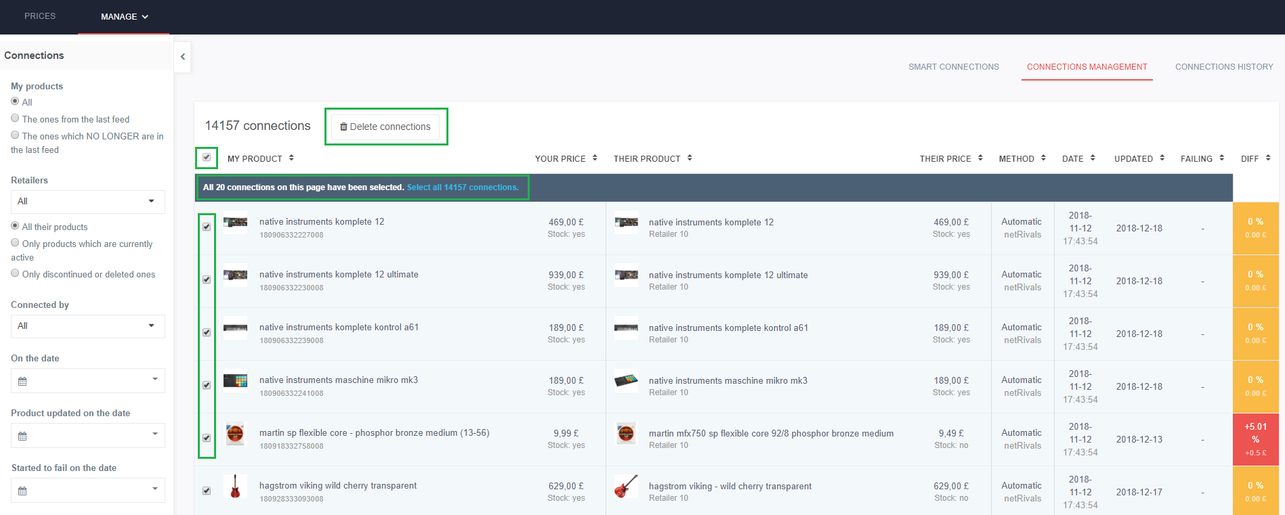This screenshot has height=515, width=1285.
Task: Click product code 180906332241008
Action: [x=291, y=393]
